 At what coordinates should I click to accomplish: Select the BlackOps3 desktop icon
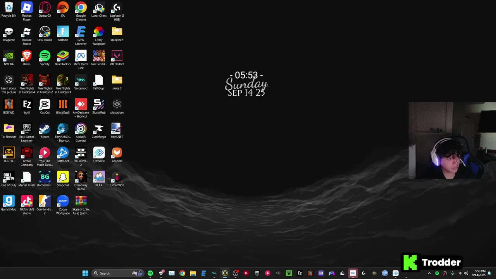click(63, 107)
